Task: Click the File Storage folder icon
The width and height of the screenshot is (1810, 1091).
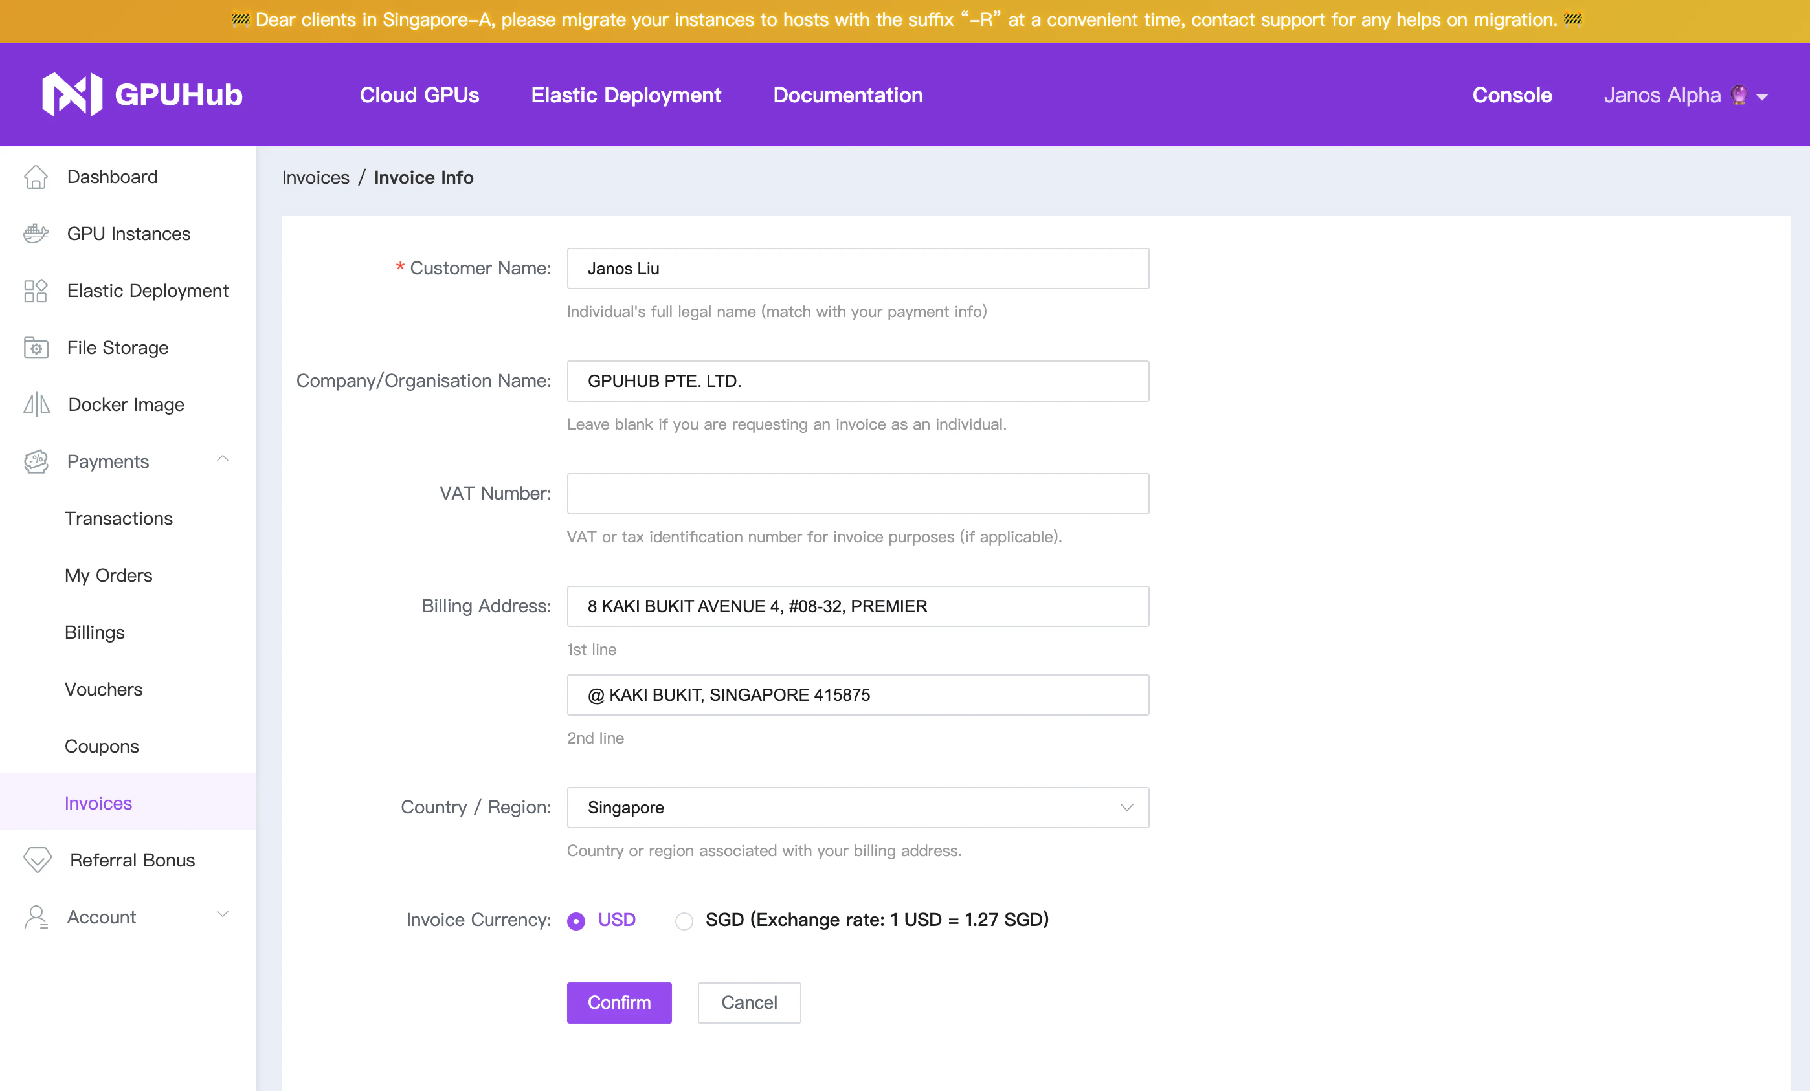Action: coord(36,347)
